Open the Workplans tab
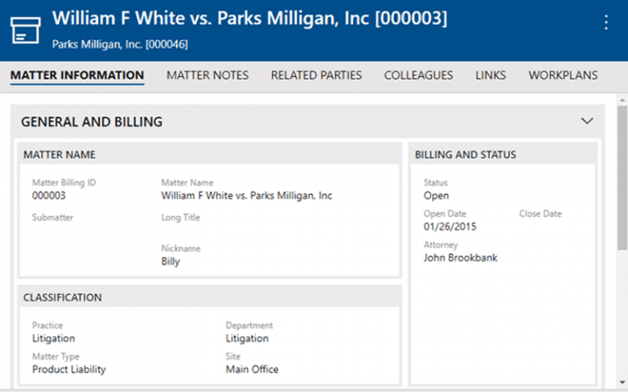Screen dimensions: 628x392 pyautogui.click(x=563, y=75)
